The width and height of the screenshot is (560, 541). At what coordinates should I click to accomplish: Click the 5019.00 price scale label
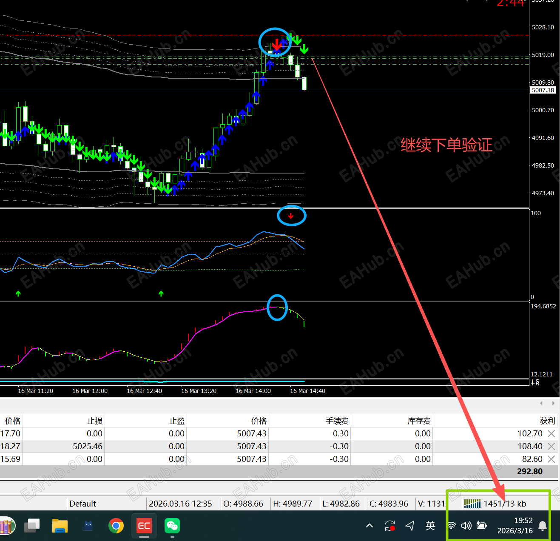click(x=543, y=55)
